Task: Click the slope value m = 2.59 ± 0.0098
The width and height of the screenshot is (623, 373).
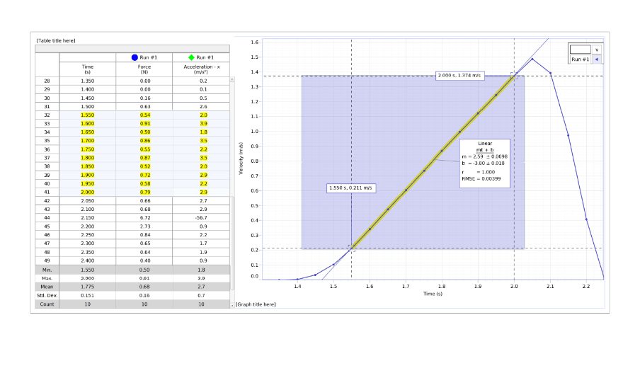Action: coord(484,156)
